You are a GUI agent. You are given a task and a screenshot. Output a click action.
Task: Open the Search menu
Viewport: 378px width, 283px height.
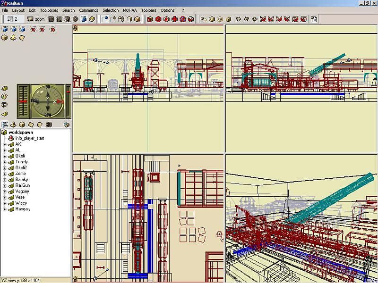pos(69,10)
